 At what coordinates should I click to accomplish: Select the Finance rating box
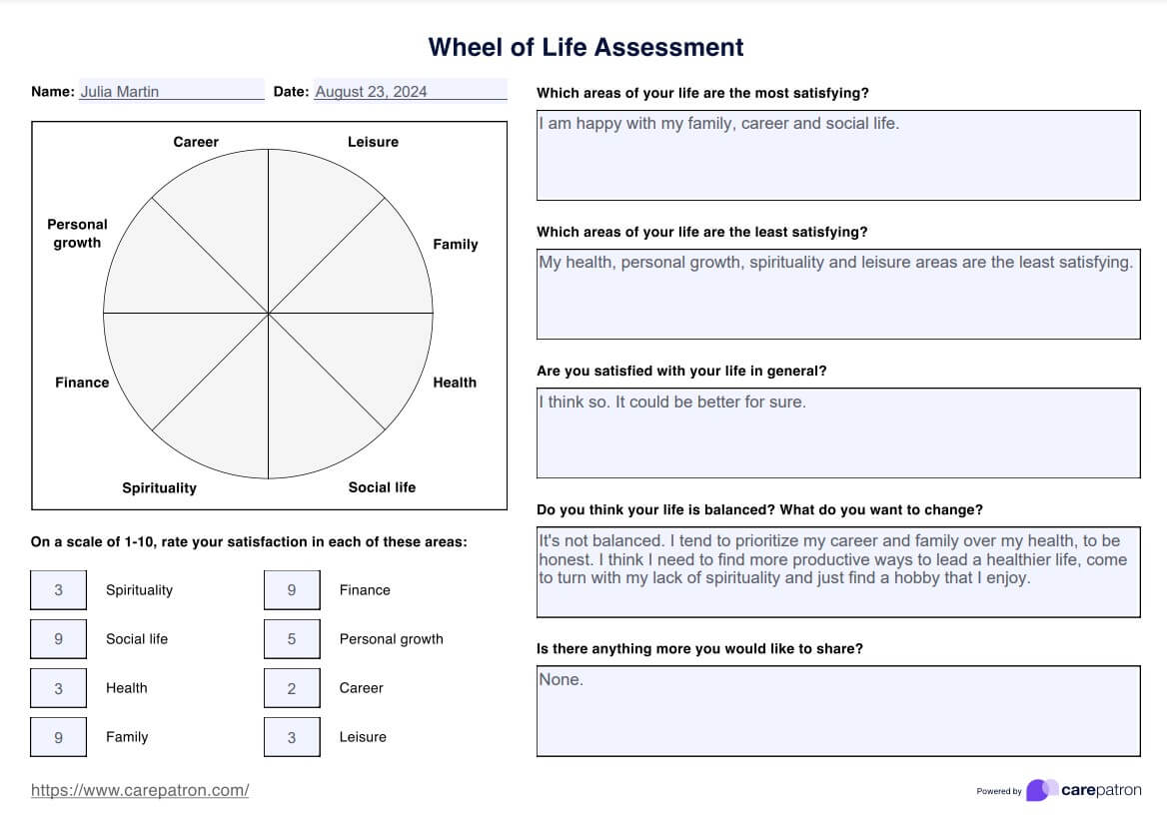[292, 590]
